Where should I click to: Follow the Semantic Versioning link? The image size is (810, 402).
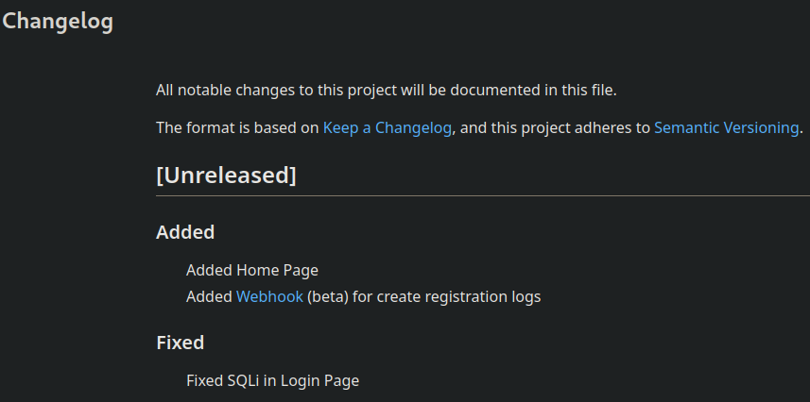coord(726,127)
